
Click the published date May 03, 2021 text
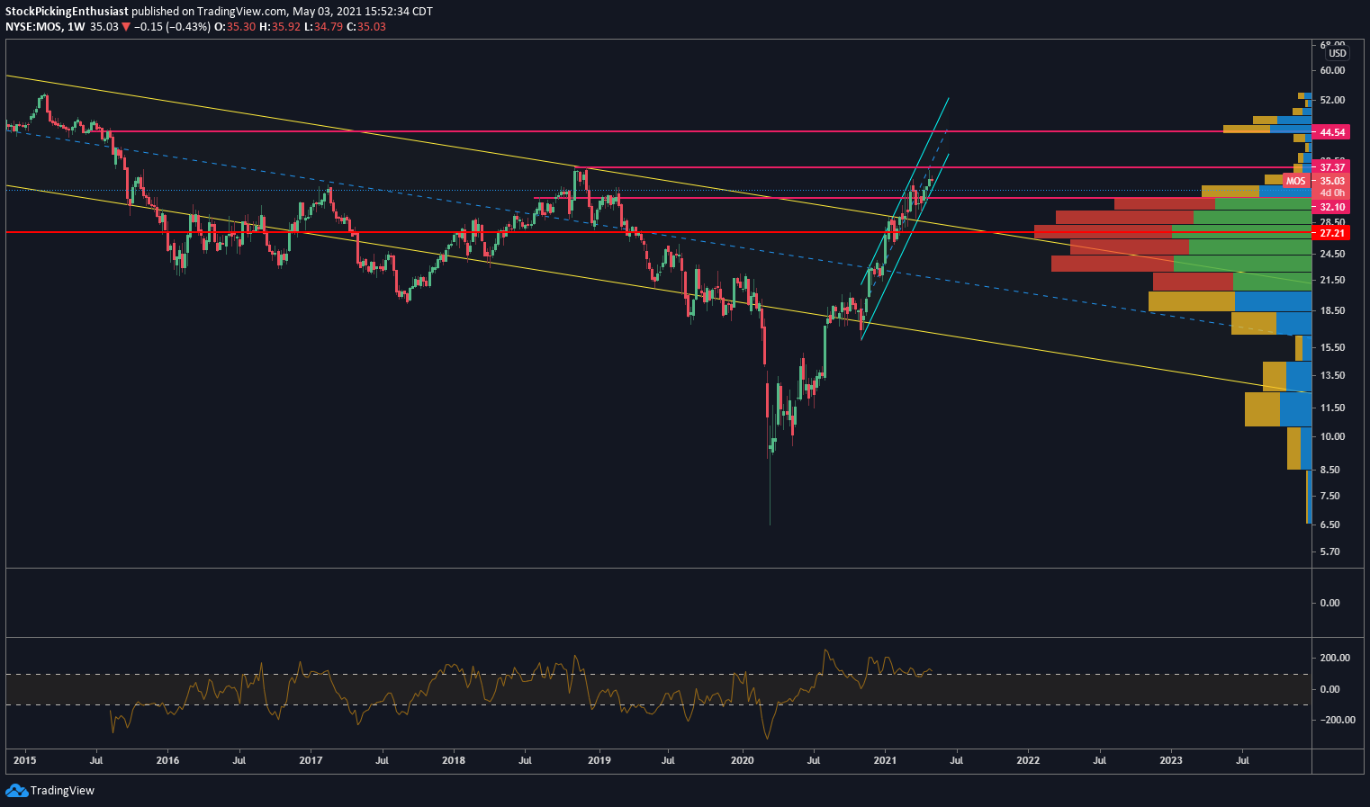pos(327,12)
